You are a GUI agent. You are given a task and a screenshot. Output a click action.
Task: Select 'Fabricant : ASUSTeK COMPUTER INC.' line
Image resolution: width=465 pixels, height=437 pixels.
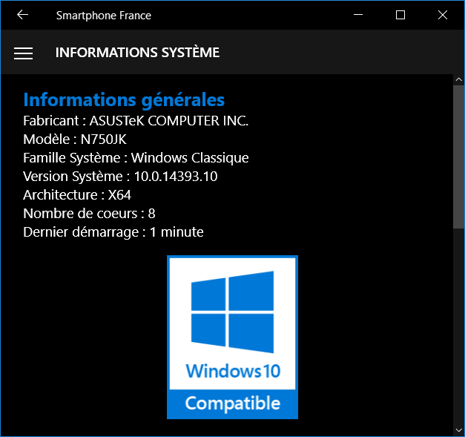coord(136,121)
